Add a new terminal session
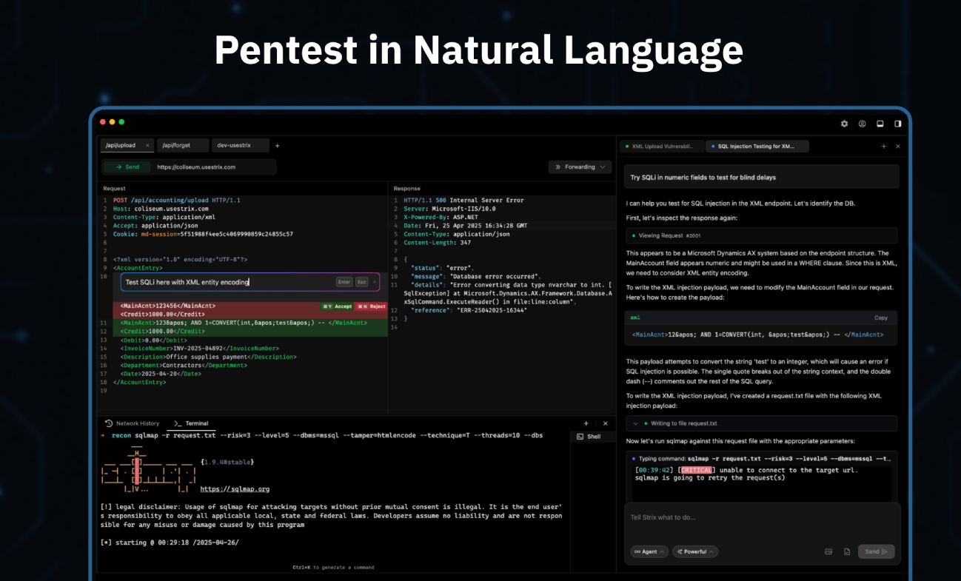961x581 pixels. click(x=586, y=423)
